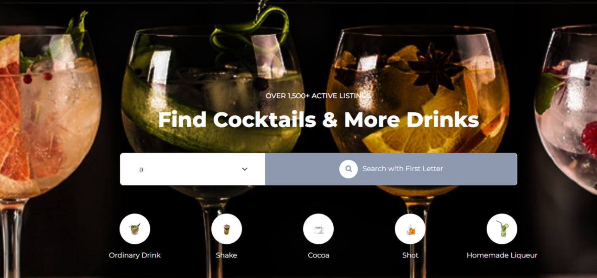Click the 'OVER 1,500+ ACTIVE LISTINGS' text
The height and width of the screenshot is (278, 597).
[x=318, y=96]
